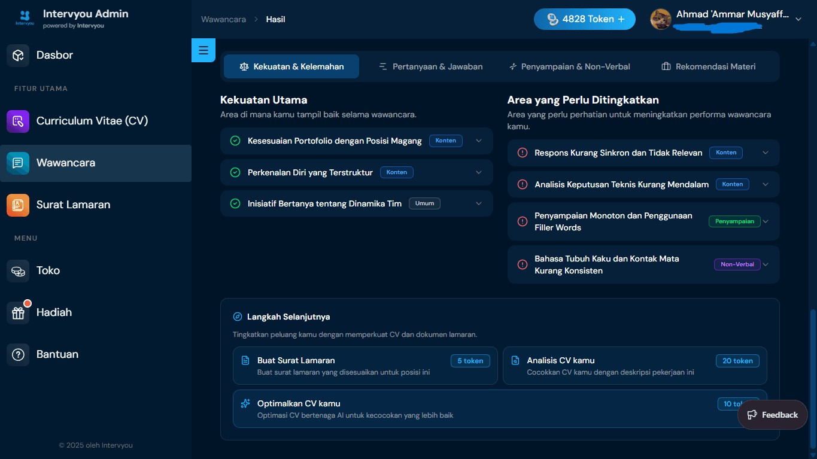
Task: Click the Umum tag on Inisiatif Bertanya
Action: (424, 203)
